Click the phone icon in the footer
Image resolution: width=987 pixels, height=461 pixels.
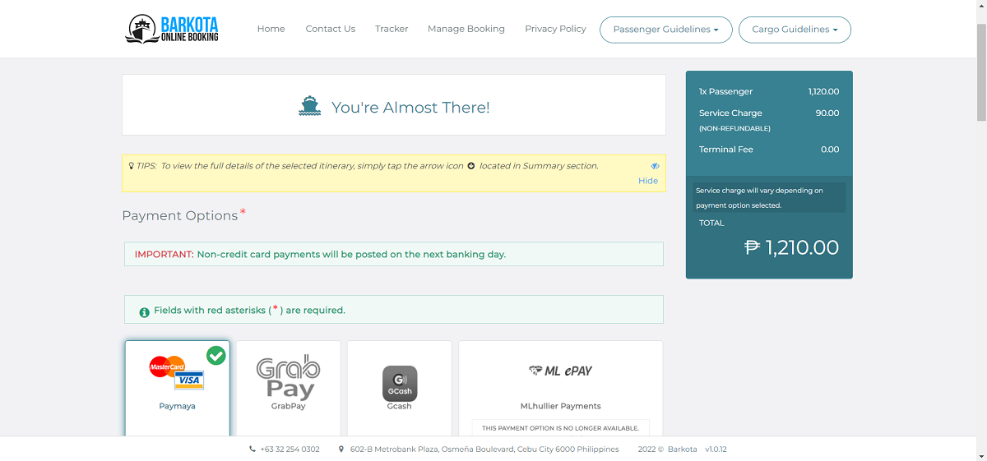click(x=253, y=449)
